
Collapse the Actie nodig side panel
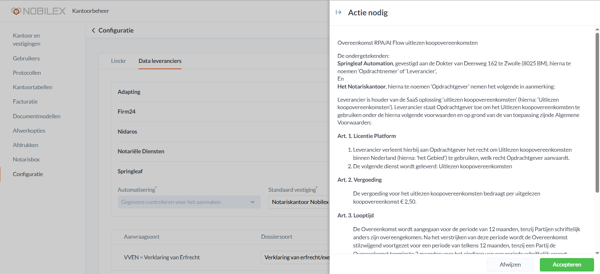[x=338, y=13]
